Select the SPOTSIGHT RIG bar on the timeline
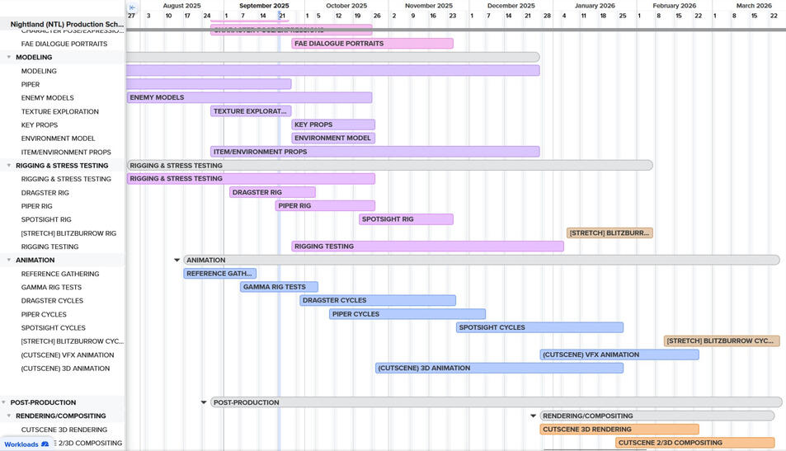Viewport: 786px width, 451px height. click(406, 219)
